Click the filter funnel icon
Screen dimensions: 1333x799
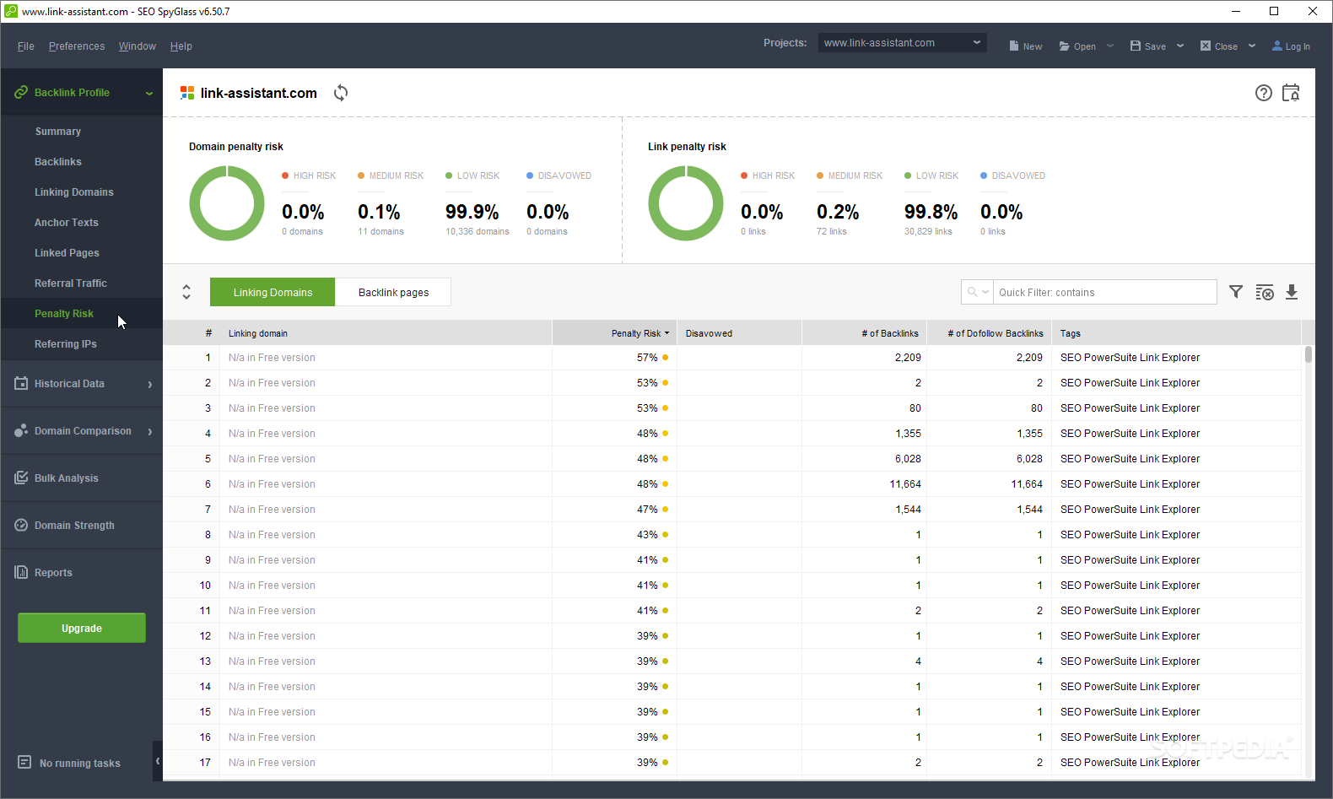coord(1236,292)
